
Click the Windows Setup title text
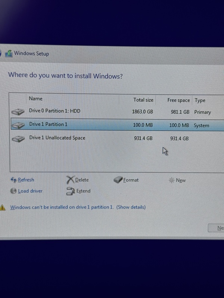[x=31, y=53]
